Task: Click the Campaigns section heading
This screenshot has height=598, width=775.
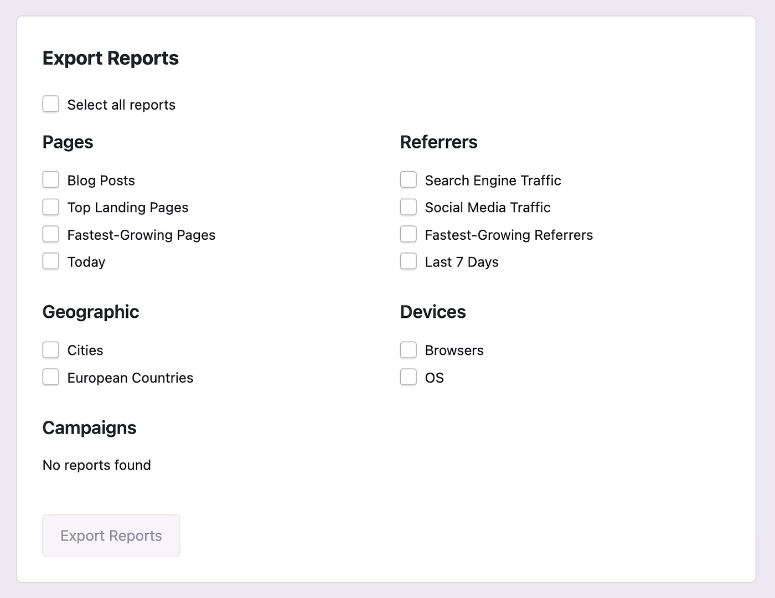Action: coord(89,427)
